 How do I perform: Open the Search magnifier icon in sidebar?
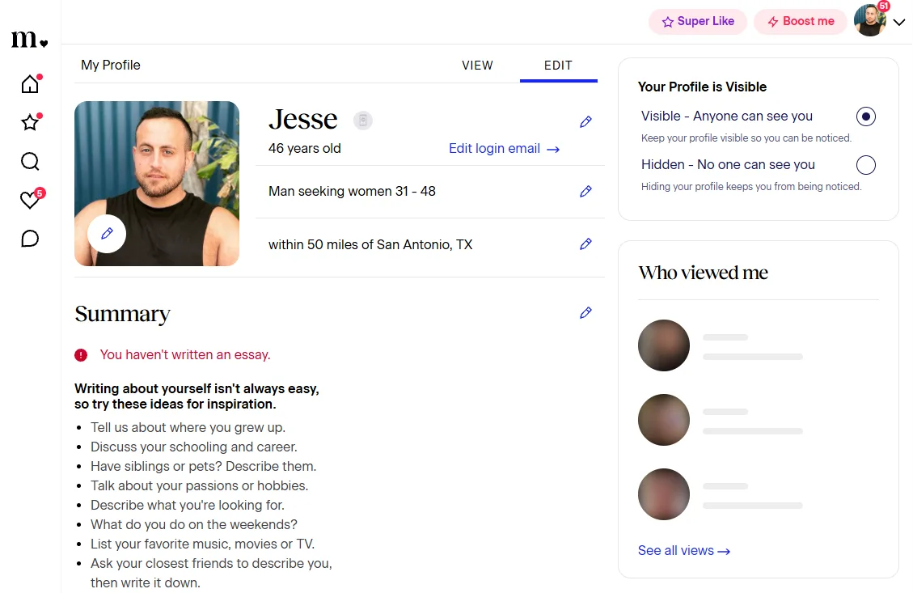tap(30, 161)
